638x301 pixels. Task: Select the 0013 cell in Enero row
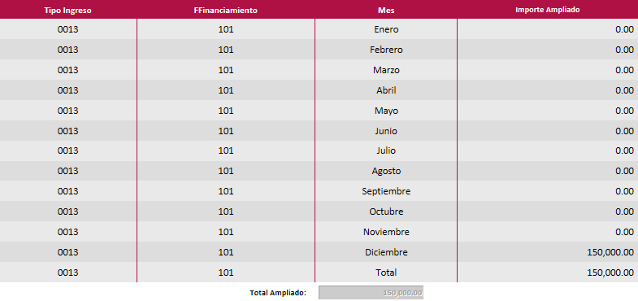[68, 29]
